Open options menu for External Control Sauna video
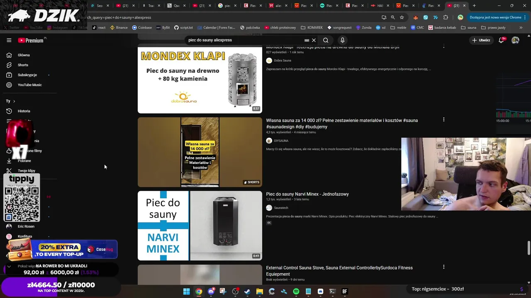The width and height of the screenshot is (531, 298). coord(443,267)
